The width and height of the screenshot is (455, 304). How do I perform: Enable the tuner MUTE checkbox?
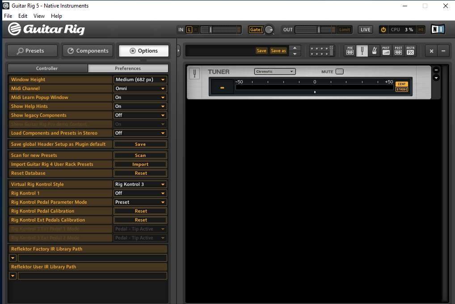[340, 71]
